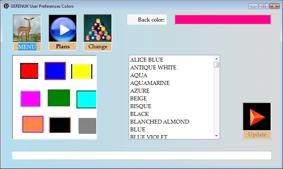Click the MENU label button
The width and height of the screenshot is (283, 169).
(x=27, y=47)
